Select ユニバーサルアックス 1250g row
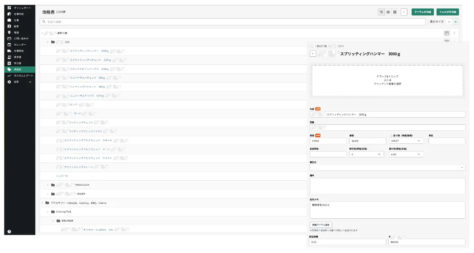 coord(173,96)
